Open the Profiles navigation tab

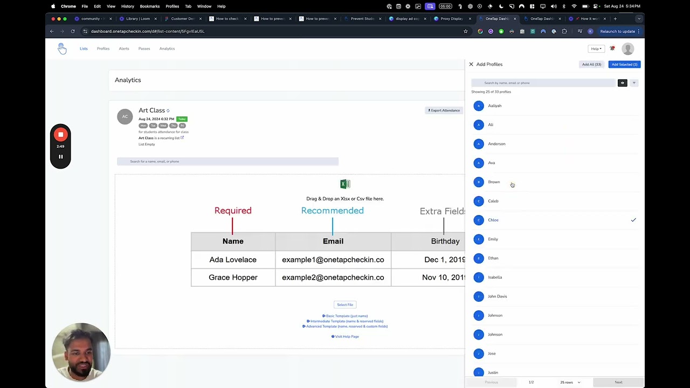pos(103,48)
